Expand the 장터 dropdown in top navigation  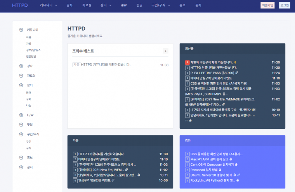tap(106, 5)
